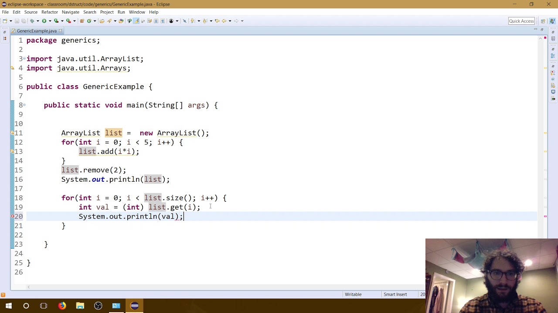The height and width of the screenshot is (313, 558).
Task: Expand the folded imports on line 3
Action: tap(25, 59)
